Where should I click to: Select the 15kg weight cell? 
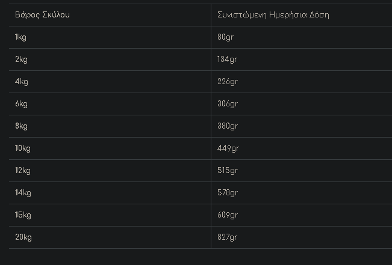(23, 215)
